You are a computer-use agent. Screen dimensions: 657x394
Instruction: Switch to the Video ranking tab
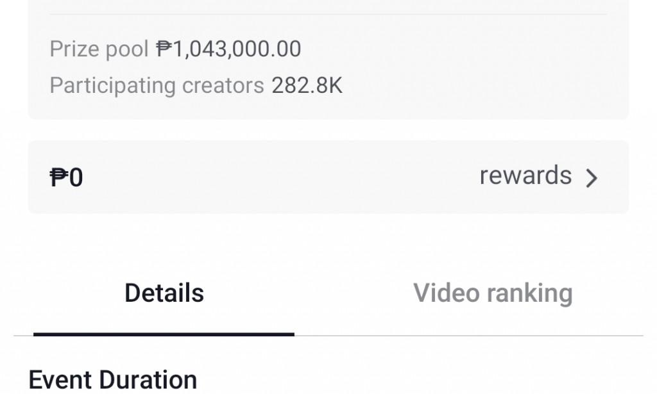(x=495, y=293)
